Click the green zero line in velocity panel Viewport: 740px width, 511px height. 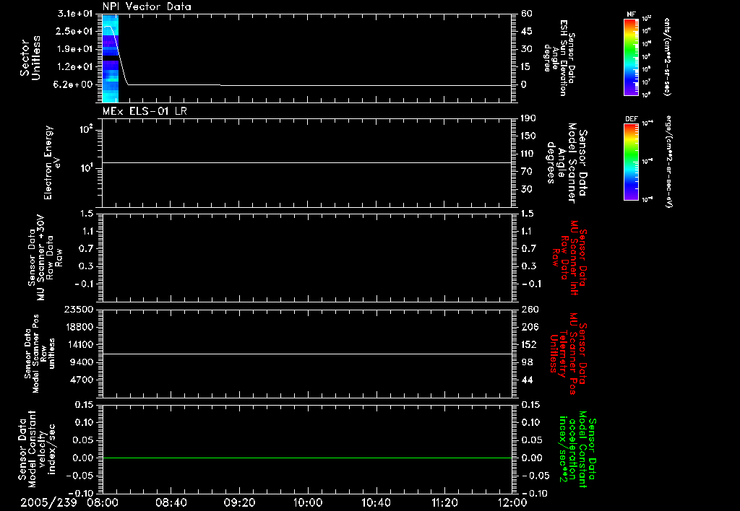(307, 458)
